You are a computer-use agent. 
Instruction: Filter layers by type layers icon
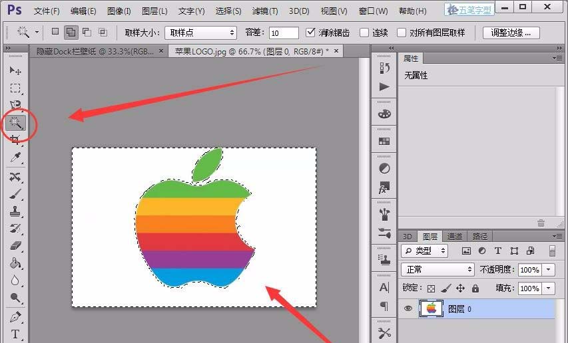pyautogui.click(x=498, y=251)
